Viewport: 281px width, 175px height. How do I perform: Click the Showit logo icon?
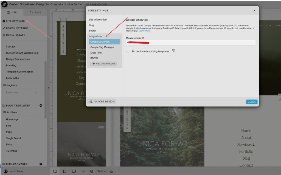coord(4,4)
